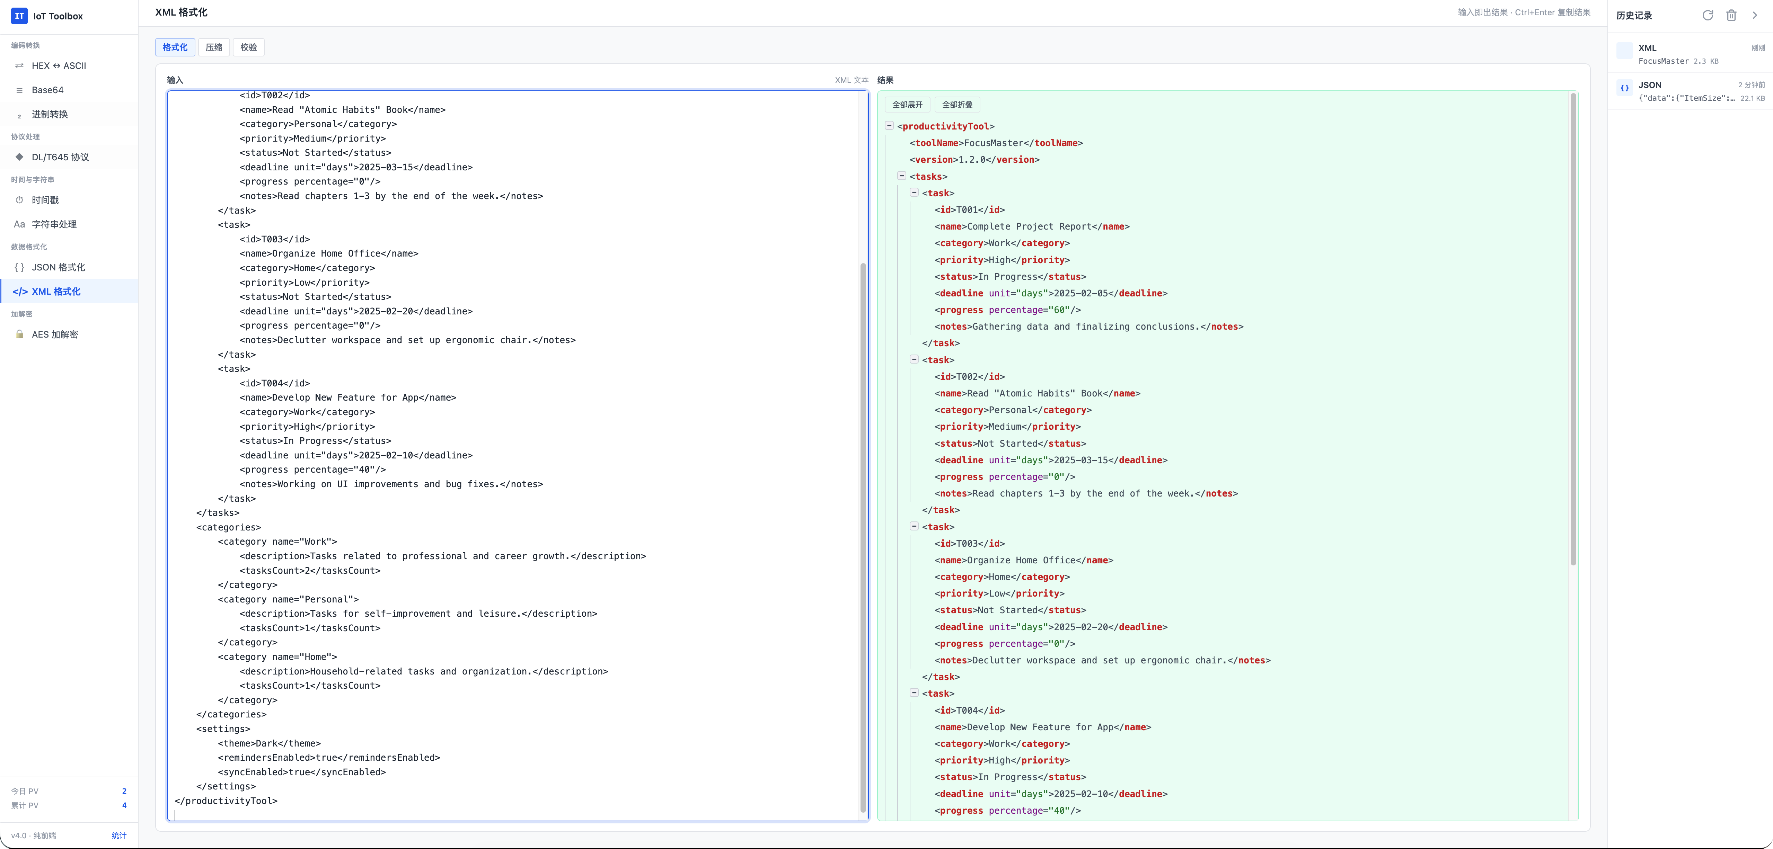Collapse the history panel with the chevron
Image resolution: width=1773 pixels, height=849 pixels.
click(x=1754, y=15)
